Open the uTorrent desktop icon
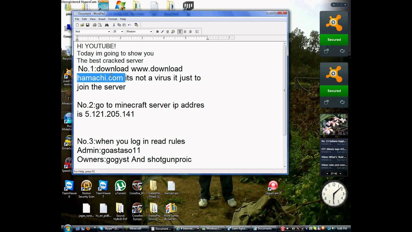Viewport: 412px width, 232px height. click(120, 188)
